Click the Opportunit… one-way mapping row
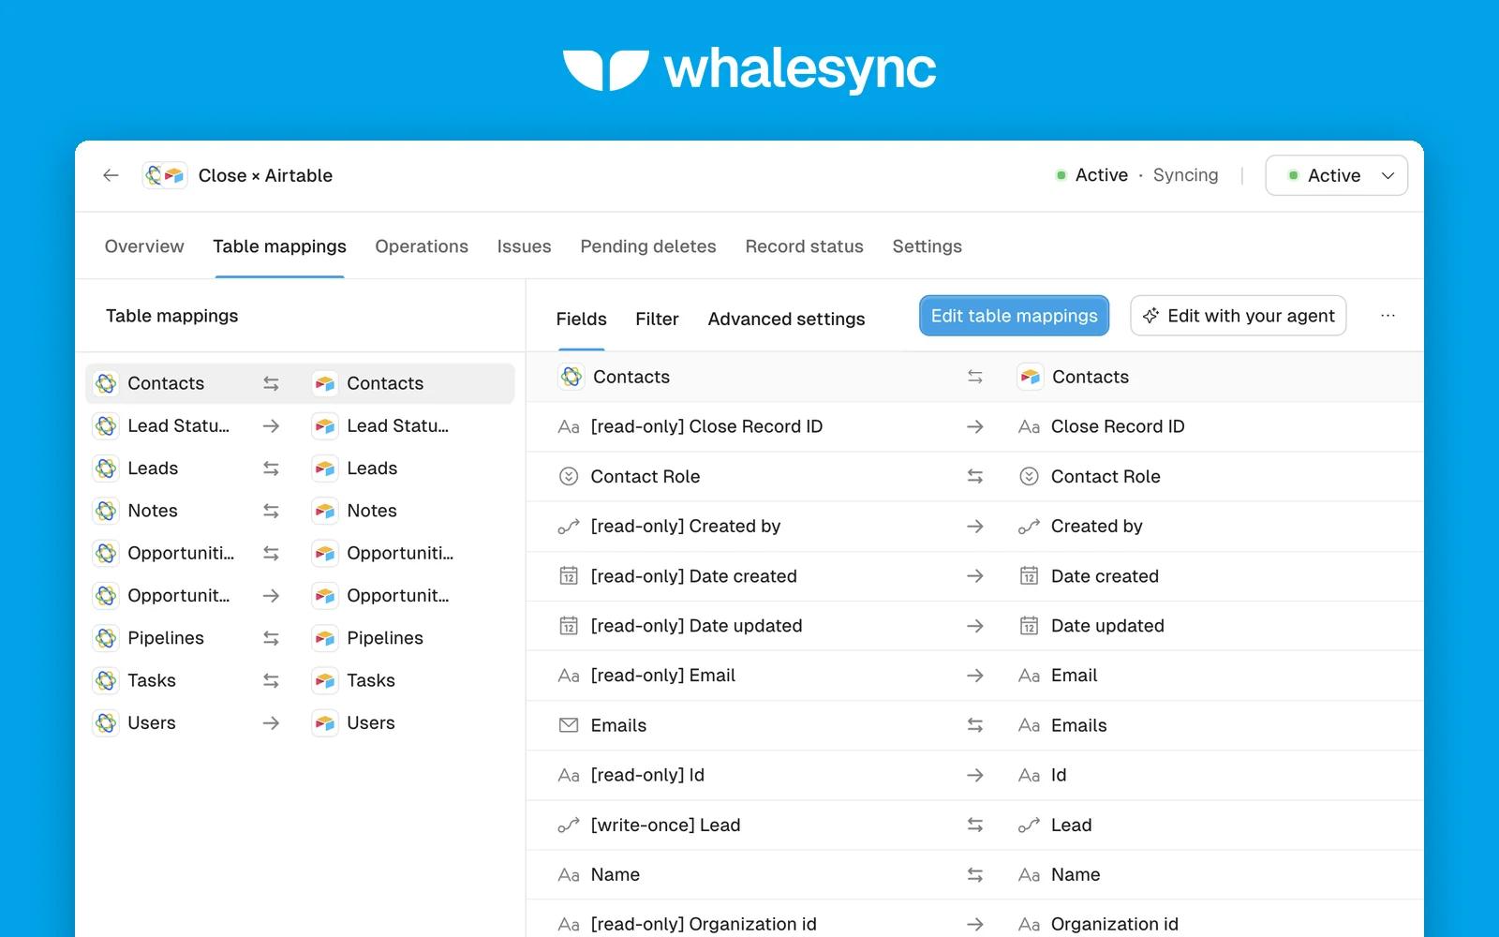Image resolution: width=1499 pixels, height=937 pixels. point(300,596)
